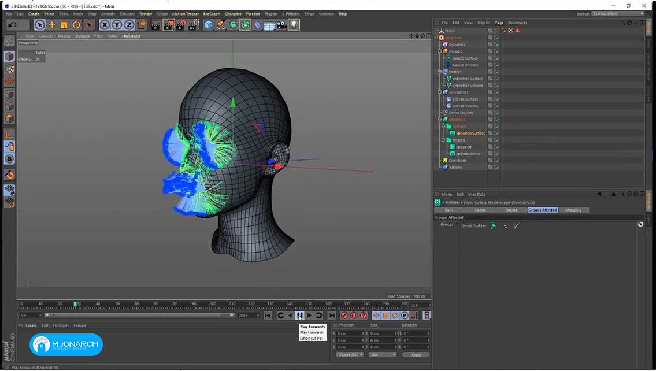
Task: Toggle visibility dots for Group Volume
Action: click(x=494, y=65)
